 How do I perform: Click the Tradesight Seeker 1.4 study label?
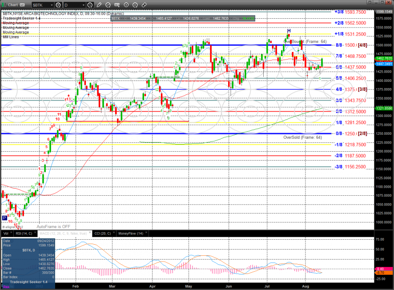tap(21, 18)
